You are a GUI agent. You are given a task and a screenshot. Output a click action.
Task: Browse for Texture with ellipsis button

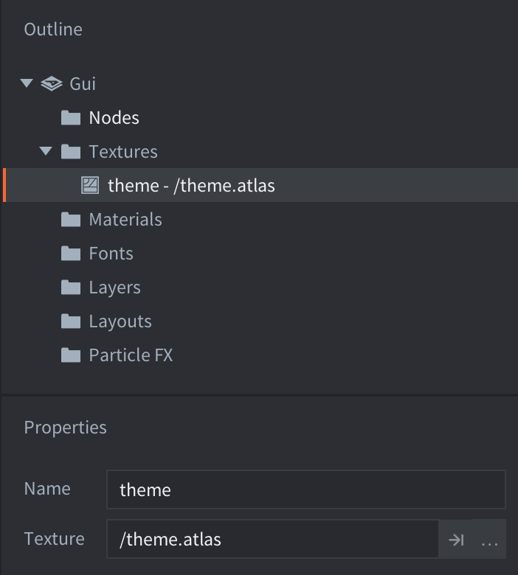pos(489,540)
